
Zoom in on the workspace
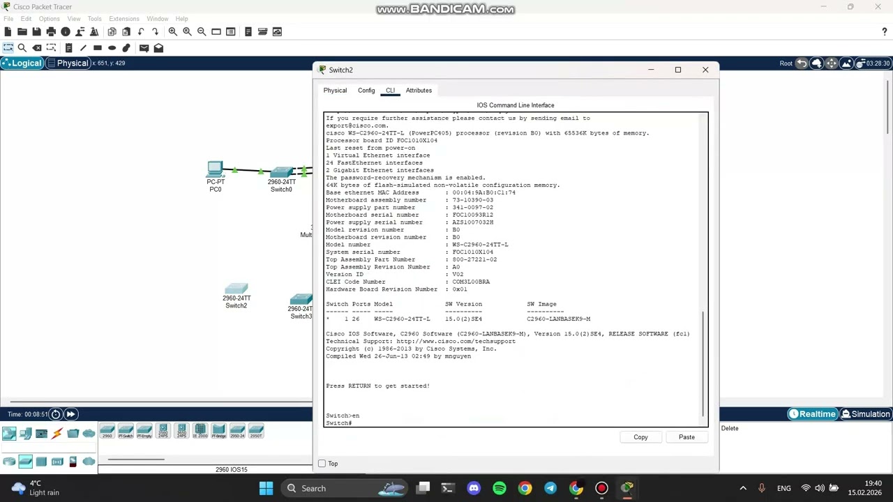point(172,31)
